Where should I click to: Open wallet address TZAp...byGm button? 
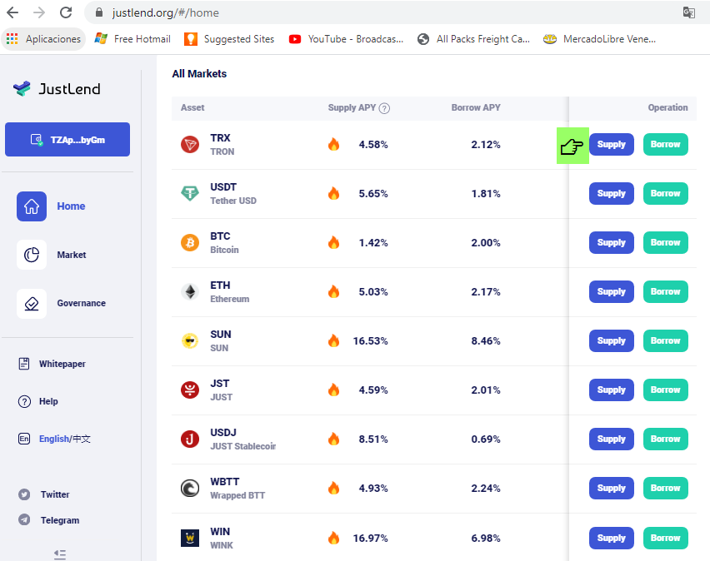point(67,139)
